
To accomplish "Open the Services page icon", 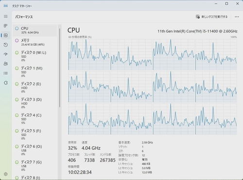I will (x=6, y=83).
